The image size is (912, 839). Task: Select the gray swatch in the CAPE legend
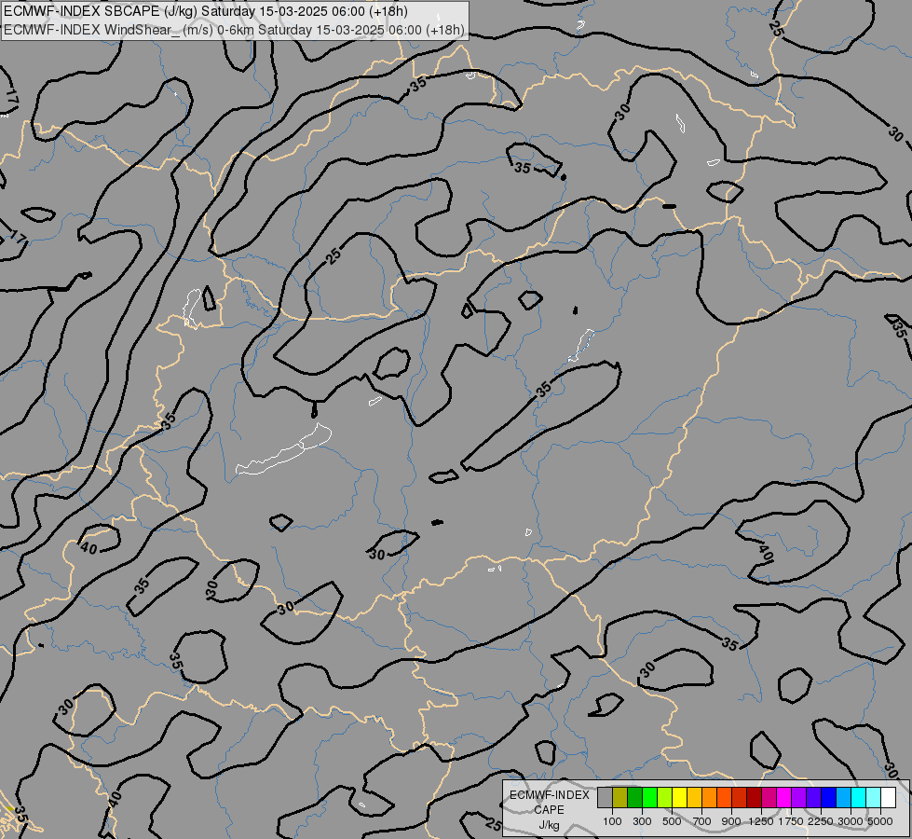(605, 797)
